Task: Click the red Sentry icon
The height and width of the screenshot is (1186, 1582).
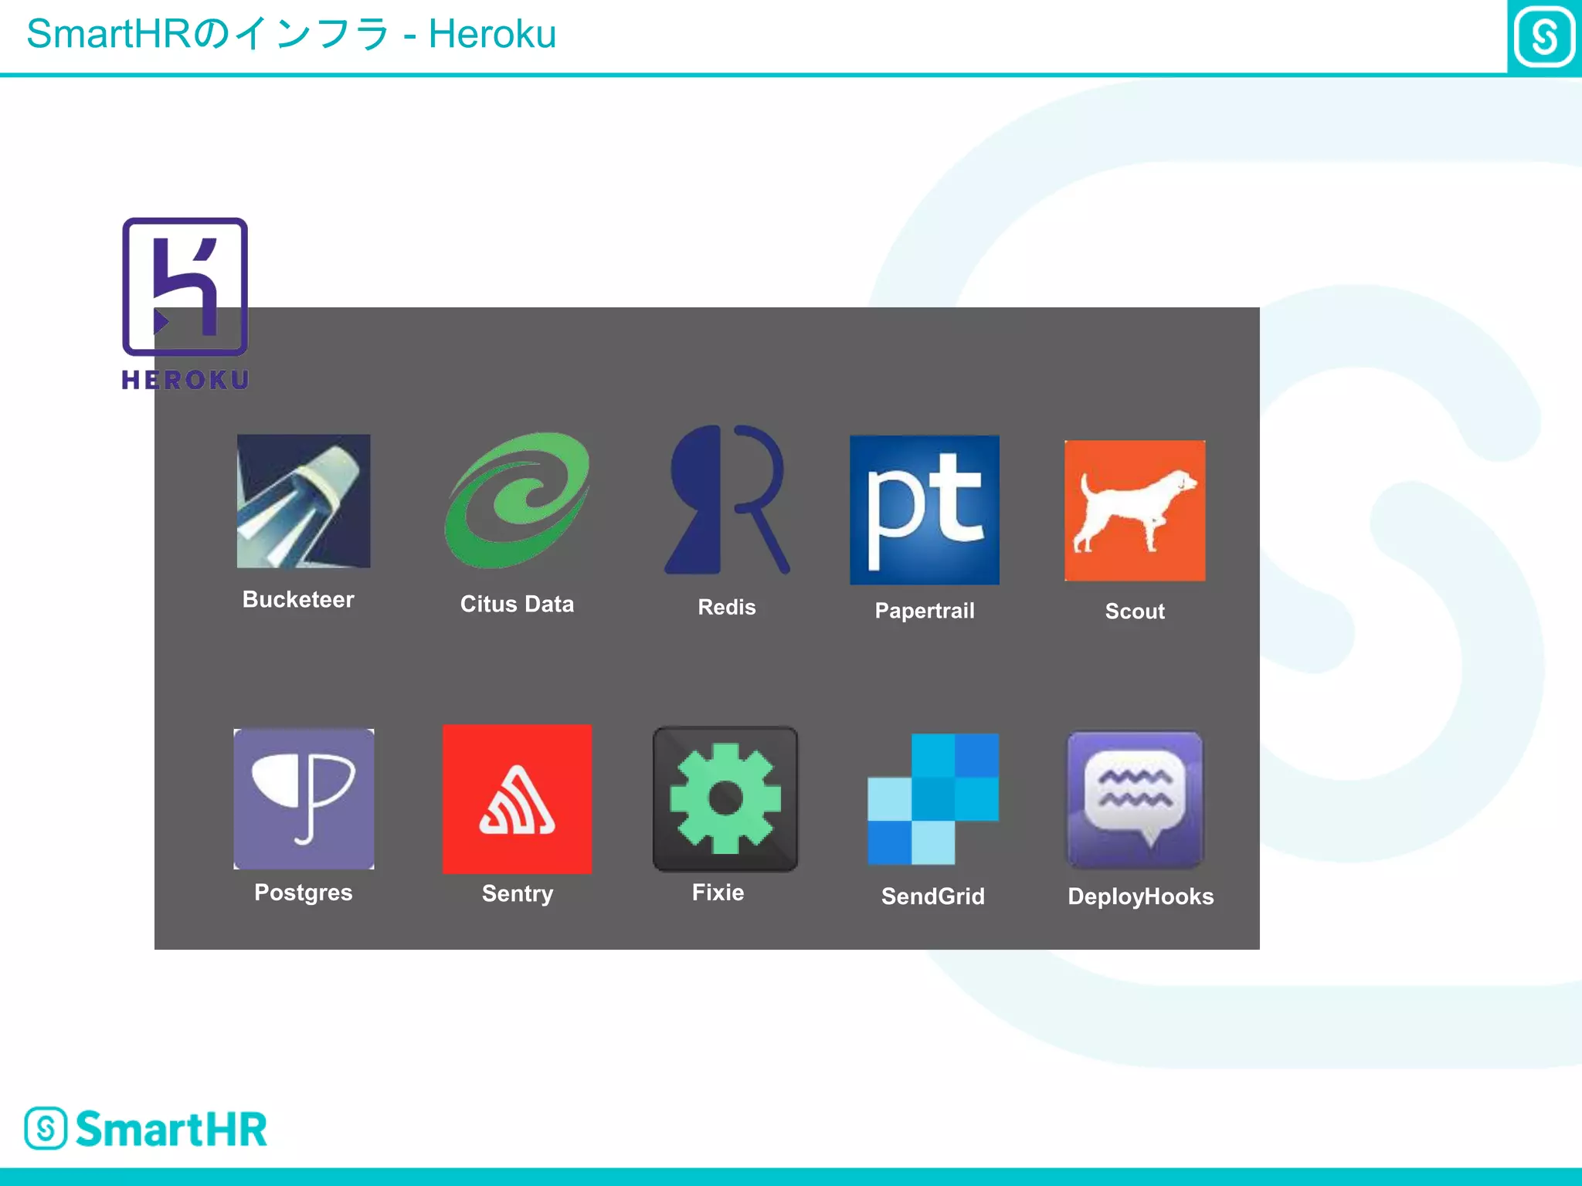Action: coord(517,798)
